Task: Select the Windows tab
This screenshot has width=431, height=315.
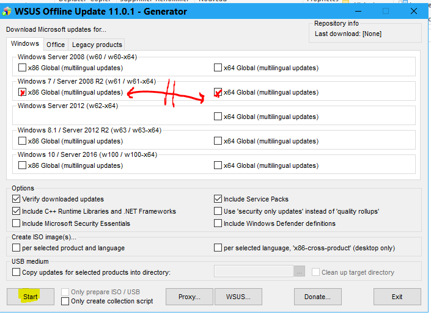Action: (24, 43)
